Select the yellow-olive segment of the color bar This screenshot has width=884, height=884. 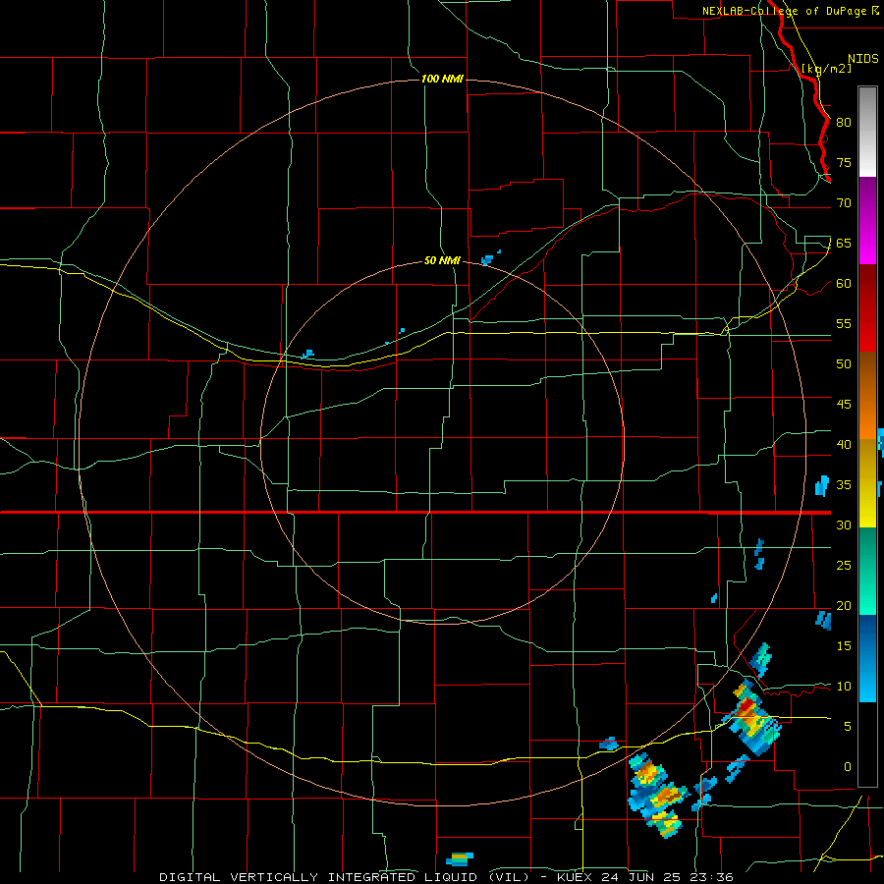(x=867, y=483)
